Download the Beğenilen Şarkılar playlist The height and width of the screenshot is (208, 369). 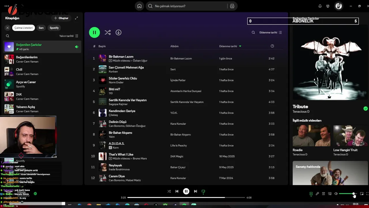pos(118,32)
